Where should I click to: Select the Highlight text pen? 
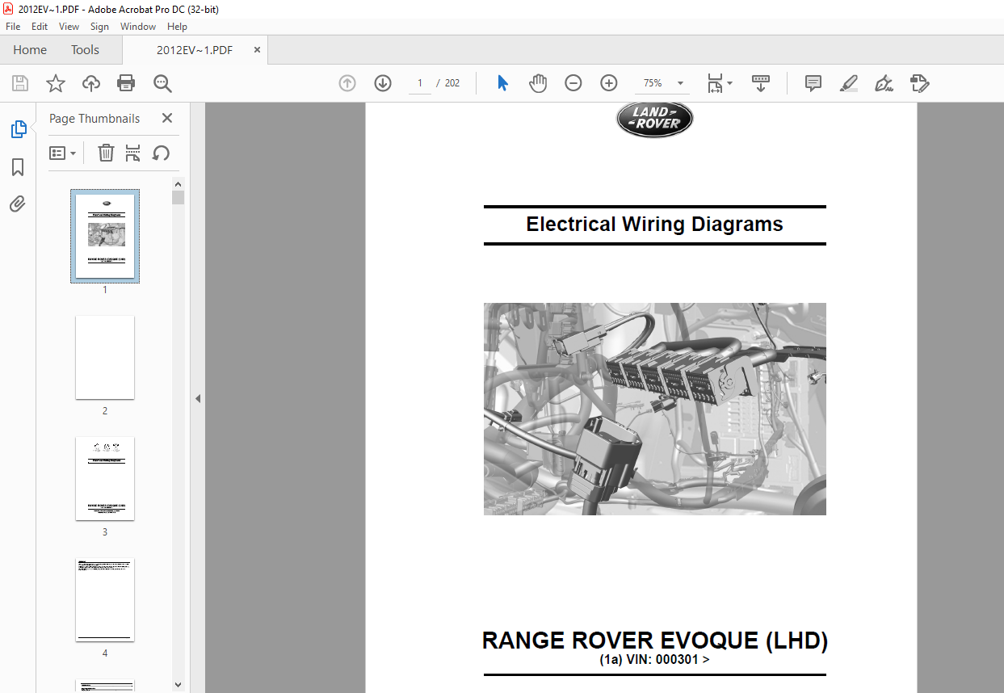(x=849, y=83)
